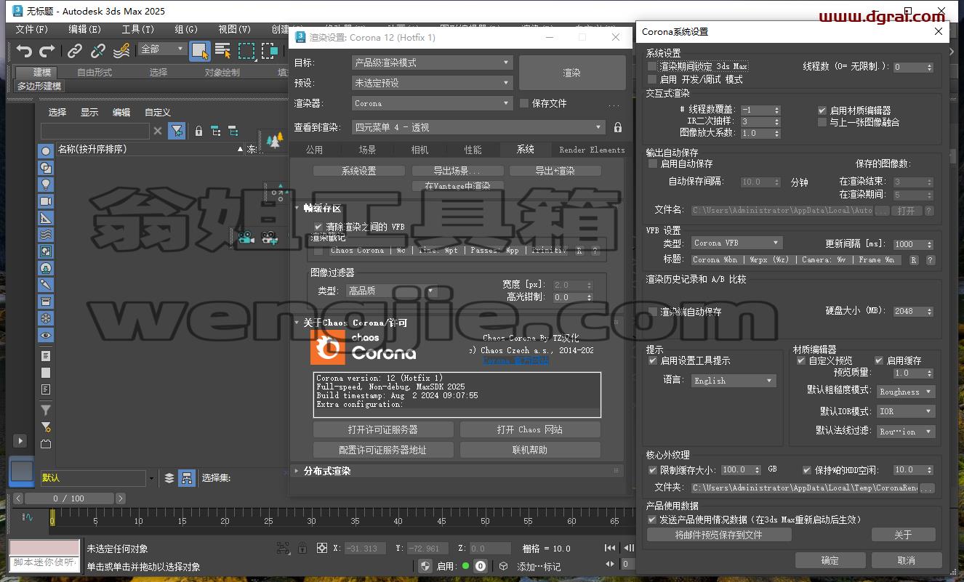This screenshot has width=964, height=582.
Task: Select the Select Object tool
Action: click(200, 50)
